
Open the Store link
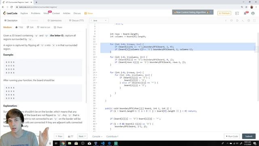click(x=89, y=13)
